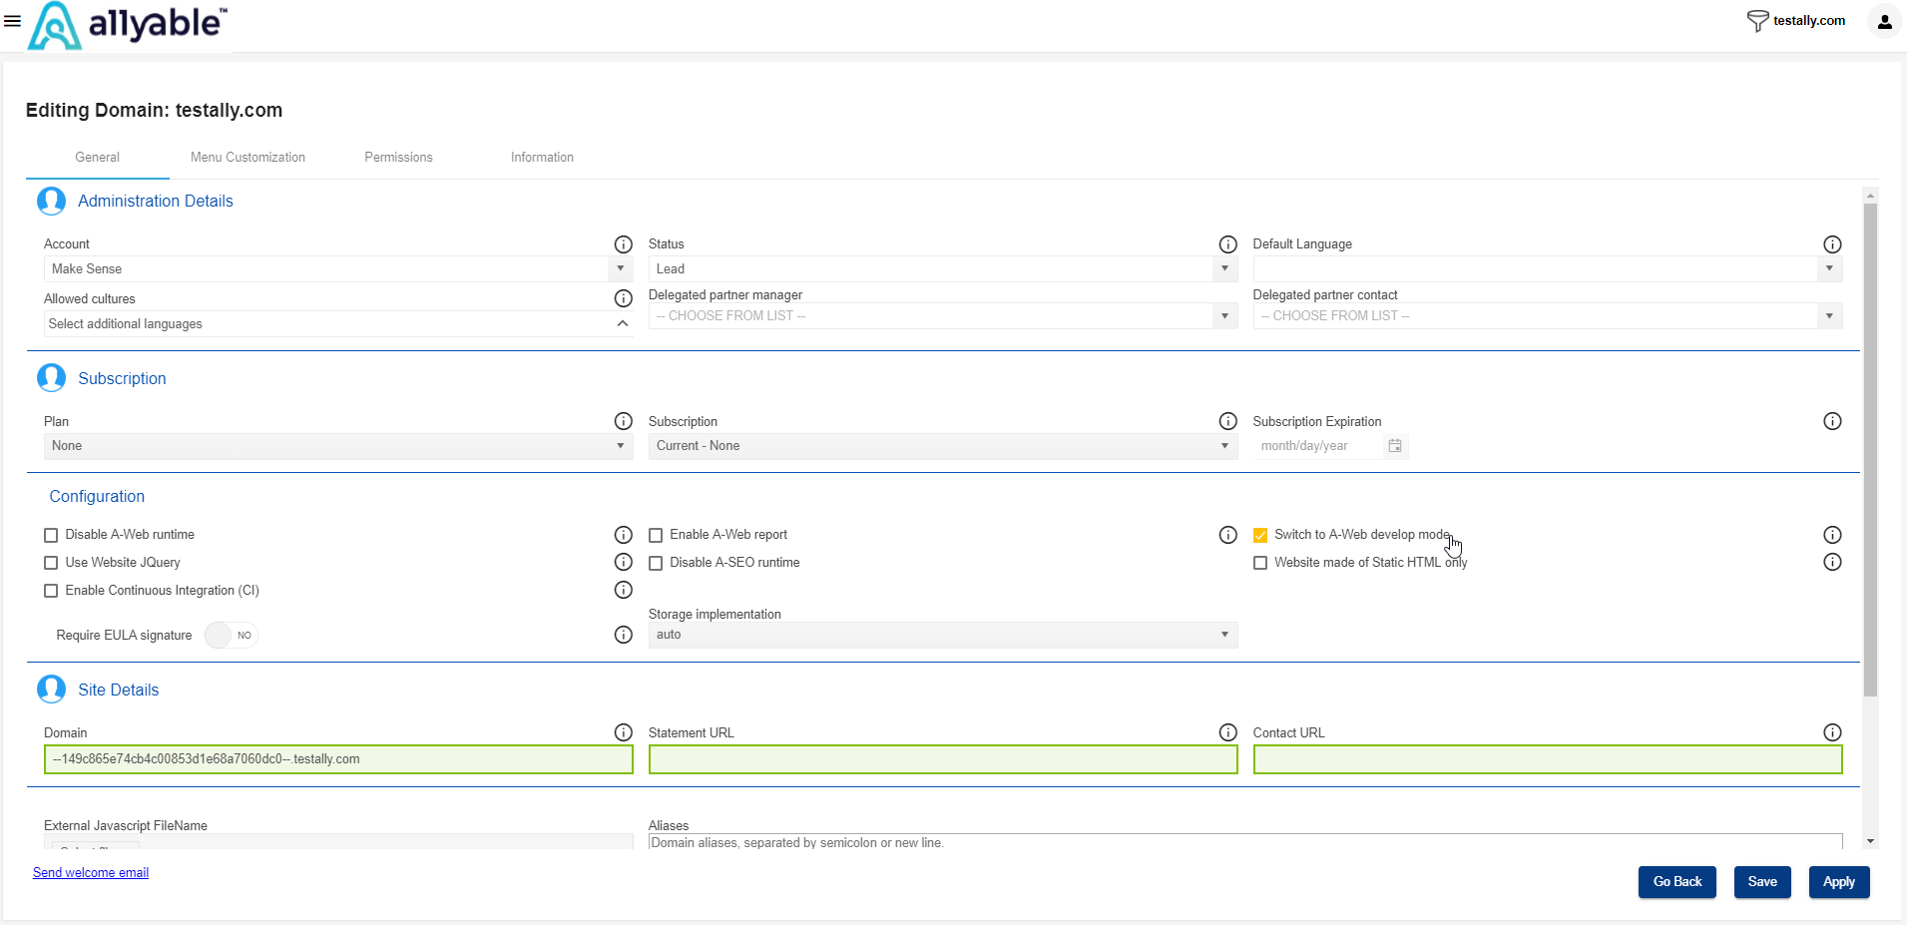Open the Storage implementation dropdown
Screen dimensions: 1907x925
coord(942,635)
